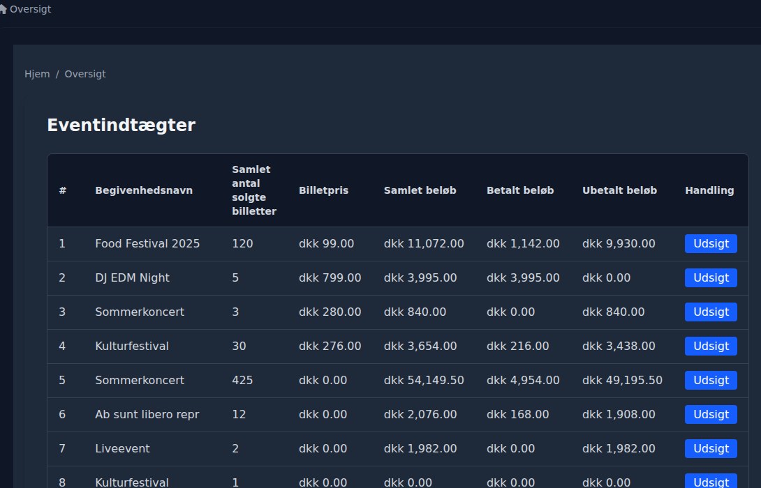The image size is (761, 488).
Task: Click dkk 840.00 in Samlet beløb column
Action: point(415,312)
